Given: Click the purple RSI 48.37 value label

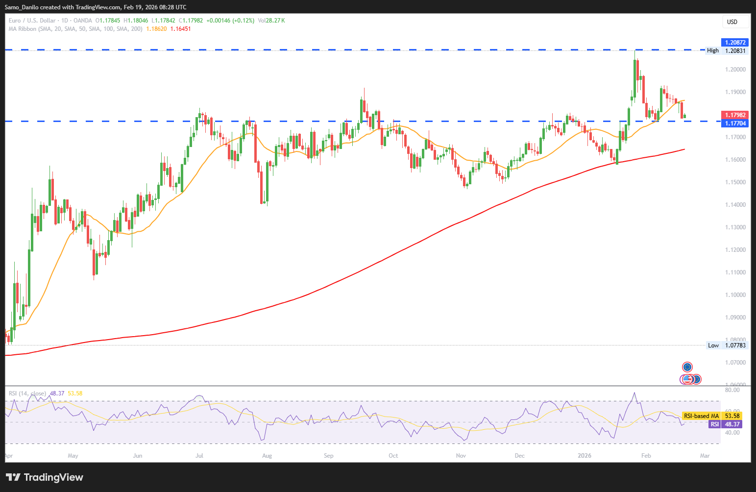Looking at the screenshot, I should point(725,424).
